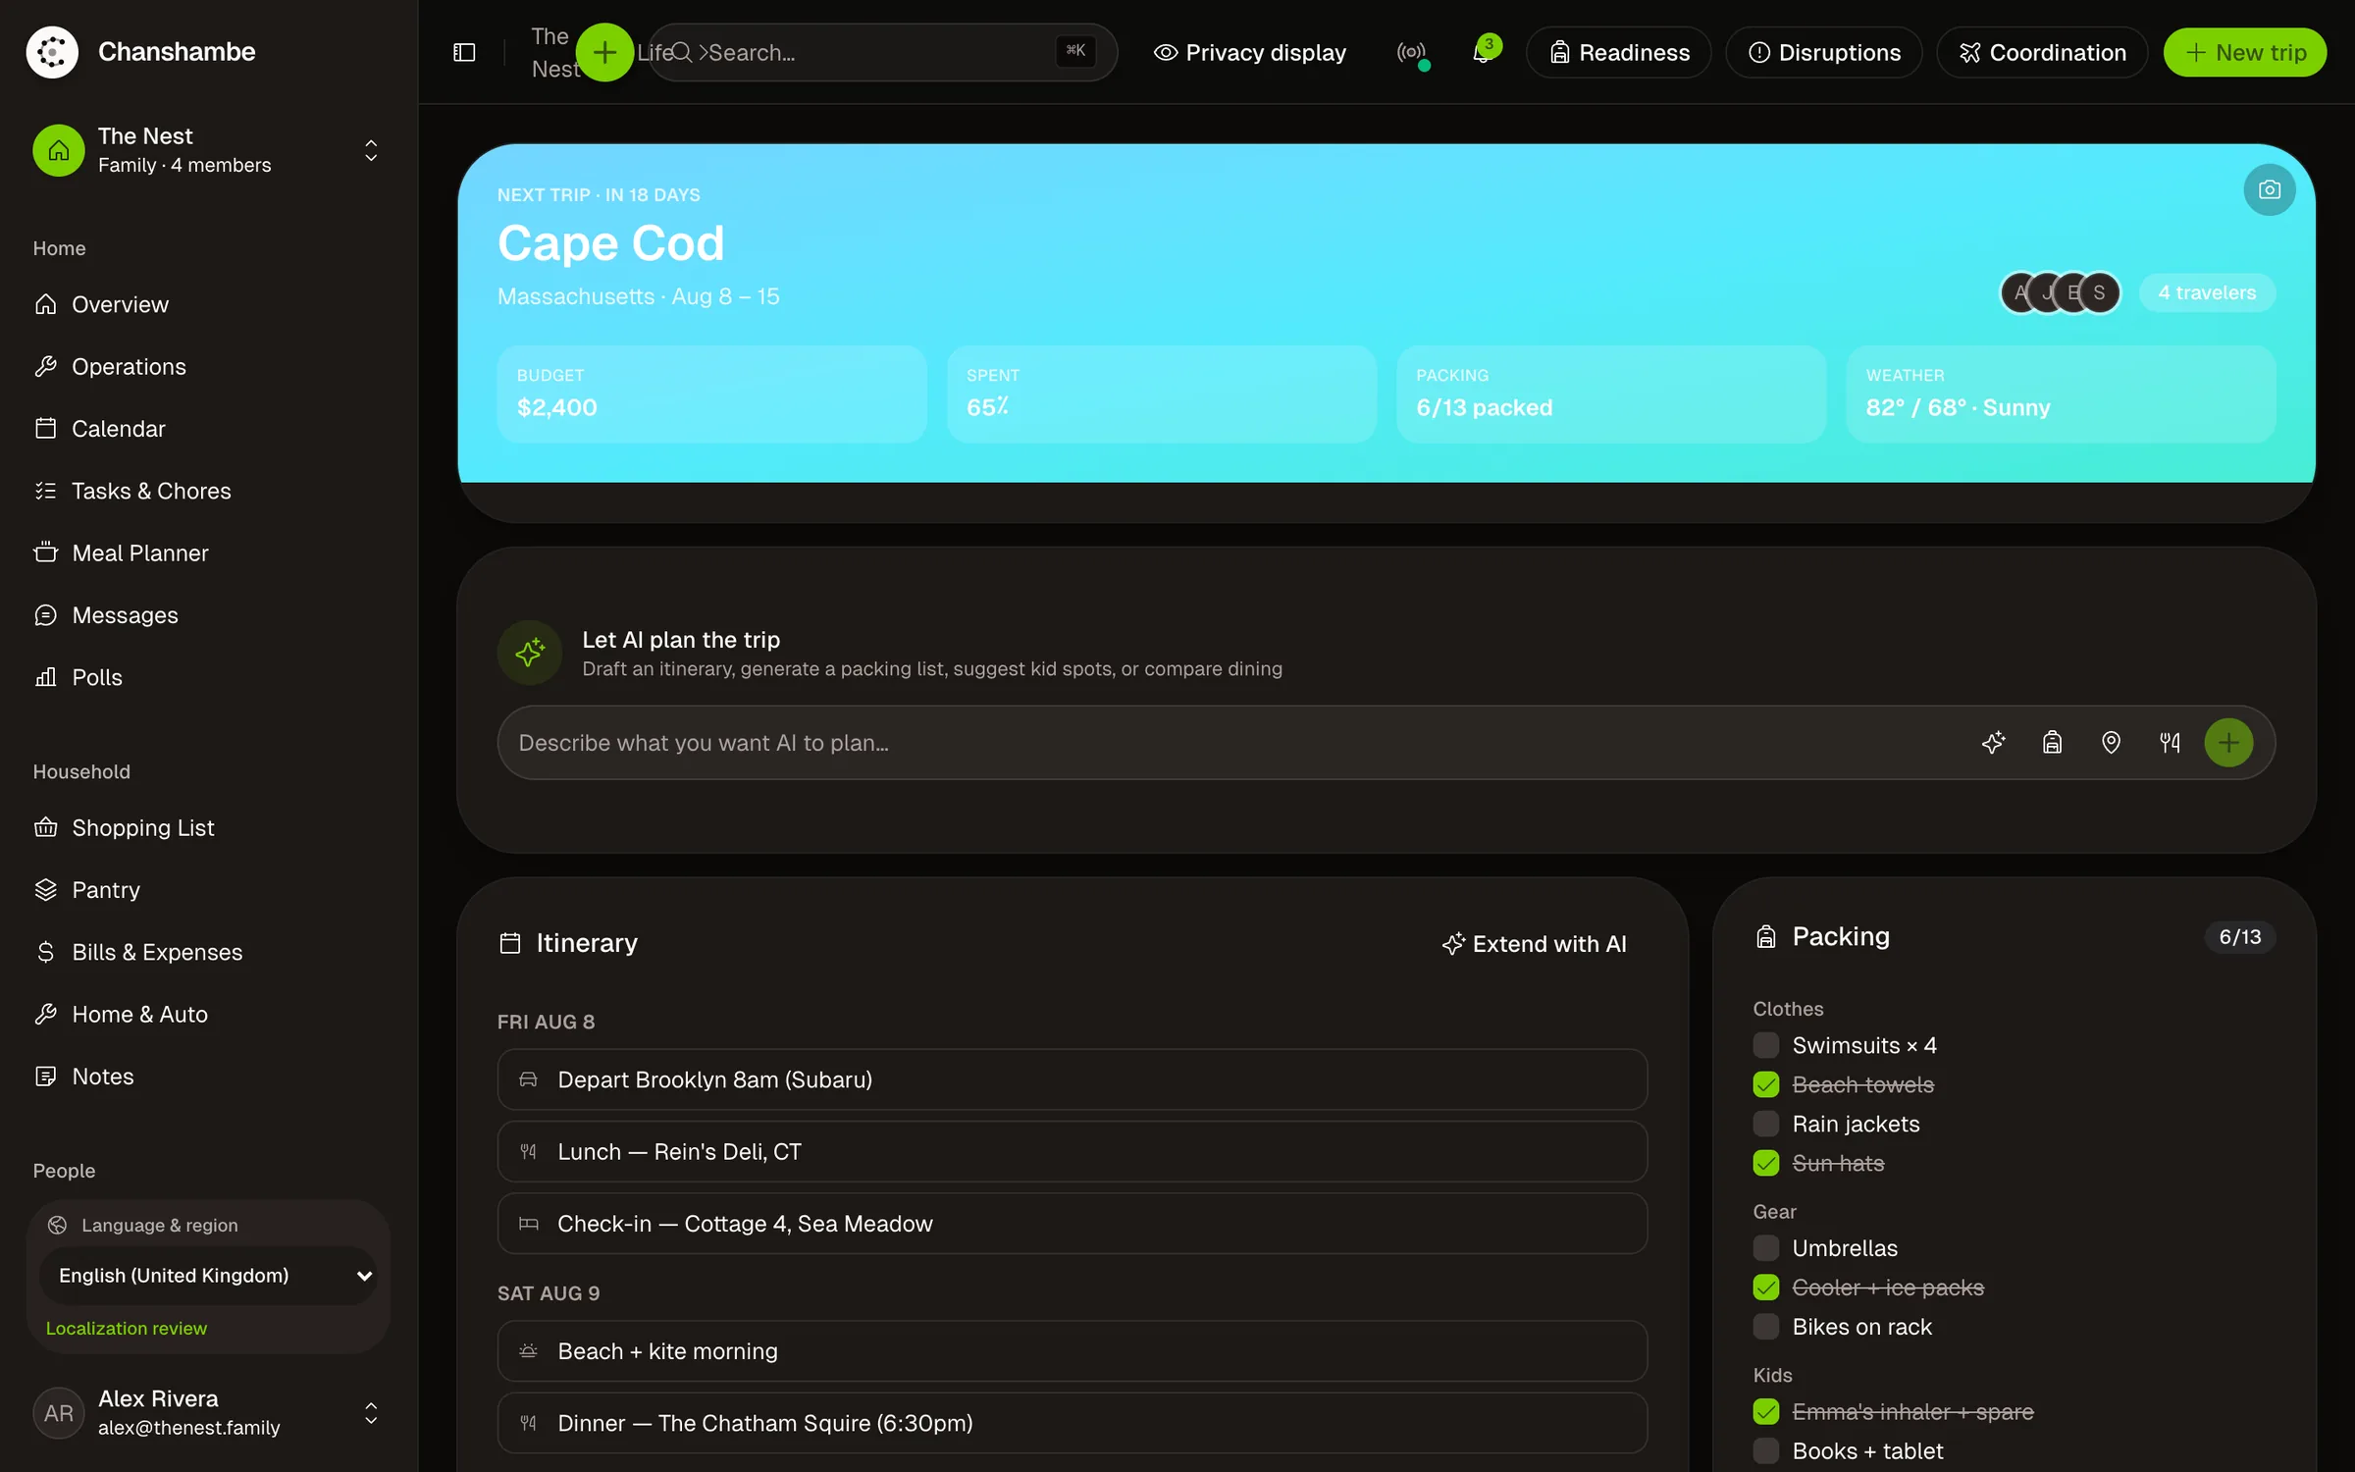
Task: Click the dining utensils icon in prompt bar
Action: (2170, 743)
